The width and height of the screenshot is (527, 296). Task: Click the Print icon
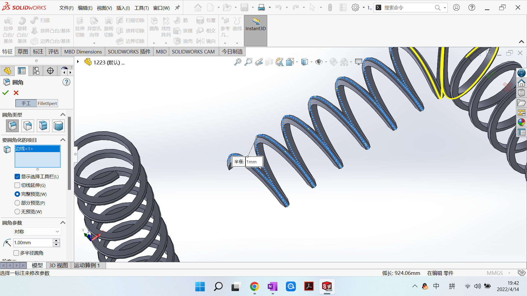[261, 8]
